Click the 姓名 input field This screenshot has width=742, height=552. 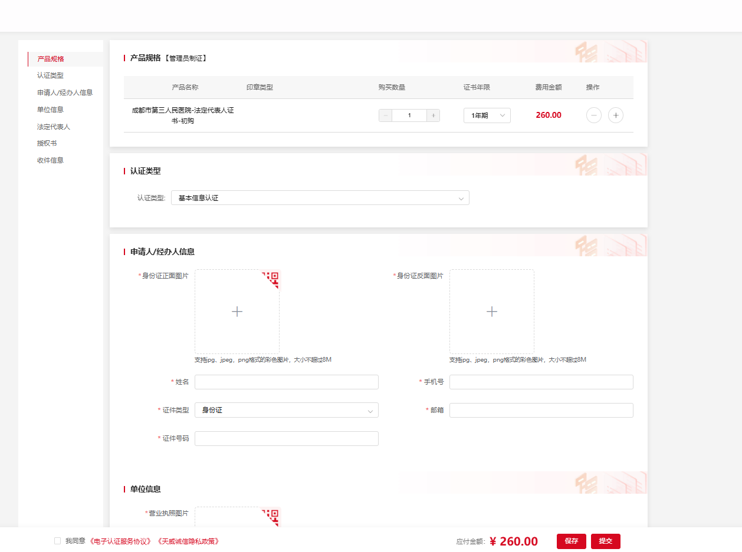click(286, 382)
